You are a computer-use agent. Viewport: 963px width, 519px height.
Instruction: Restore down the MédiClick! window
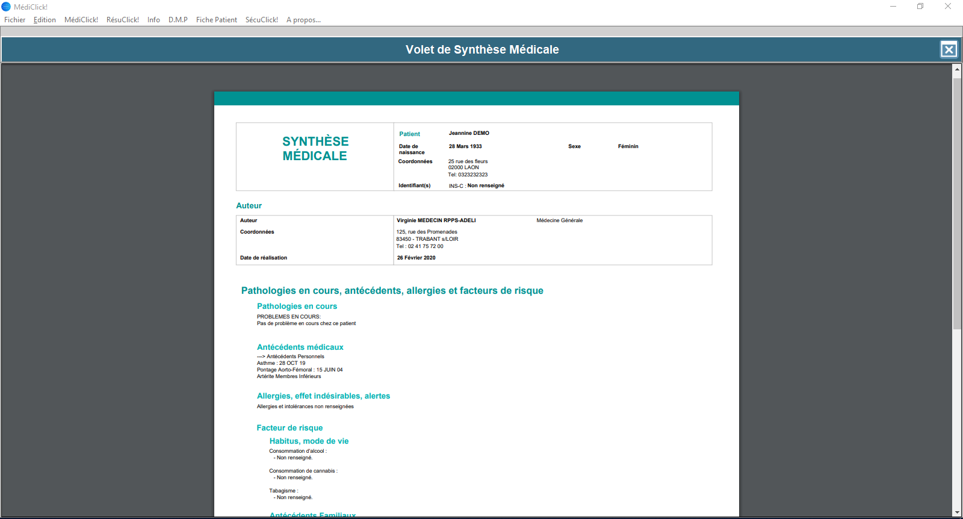(x=920, y=7)
